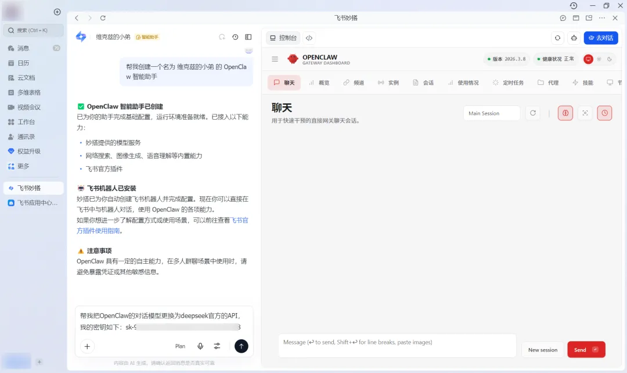Toggle Plan mode in the chat input
Viewport: 627px width, 373px height.
(180, 346)
